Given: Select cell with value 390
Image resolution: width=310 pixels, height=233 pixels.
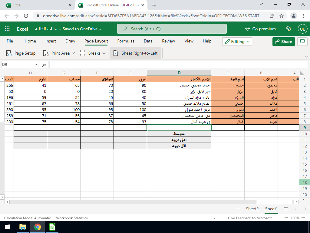Looking at the screenshot, I should (9, 110).
